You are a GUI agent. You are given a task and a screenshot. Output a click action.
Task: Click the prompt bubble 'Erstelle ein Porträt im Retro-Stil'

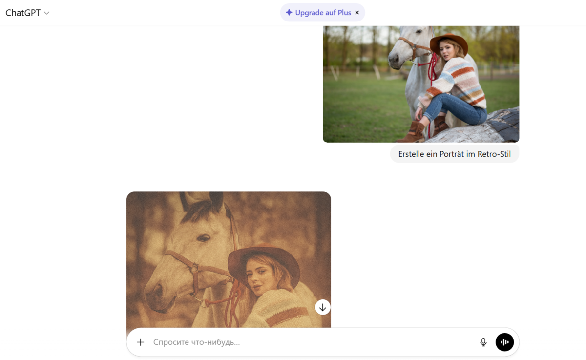(454, 153)
